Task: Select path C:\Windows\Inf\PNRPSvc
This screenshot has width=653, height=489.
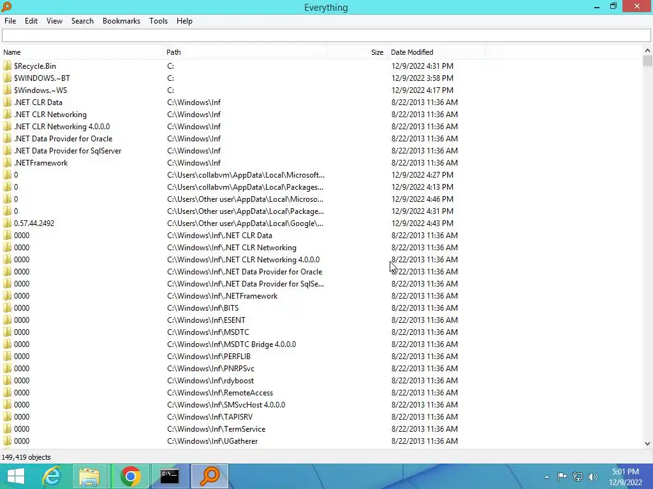Action: click(210, 369)
